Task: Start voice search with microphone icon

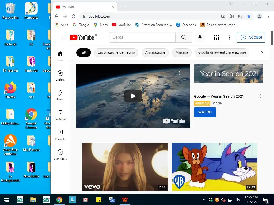Action: click(x=200, y=37)
